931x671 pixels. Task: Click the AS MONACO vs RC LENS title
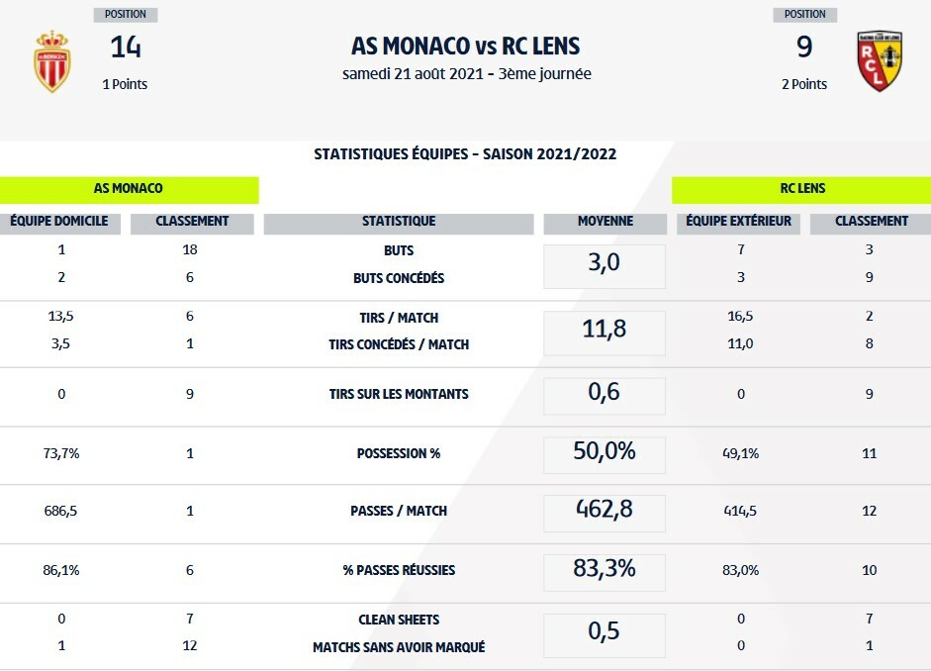click(x=466, y=46)
